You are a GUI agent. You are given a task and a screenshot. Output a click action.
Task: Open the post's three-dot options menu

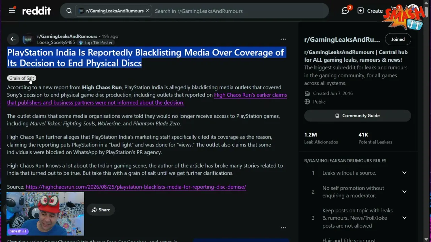[x=283, y=39]
